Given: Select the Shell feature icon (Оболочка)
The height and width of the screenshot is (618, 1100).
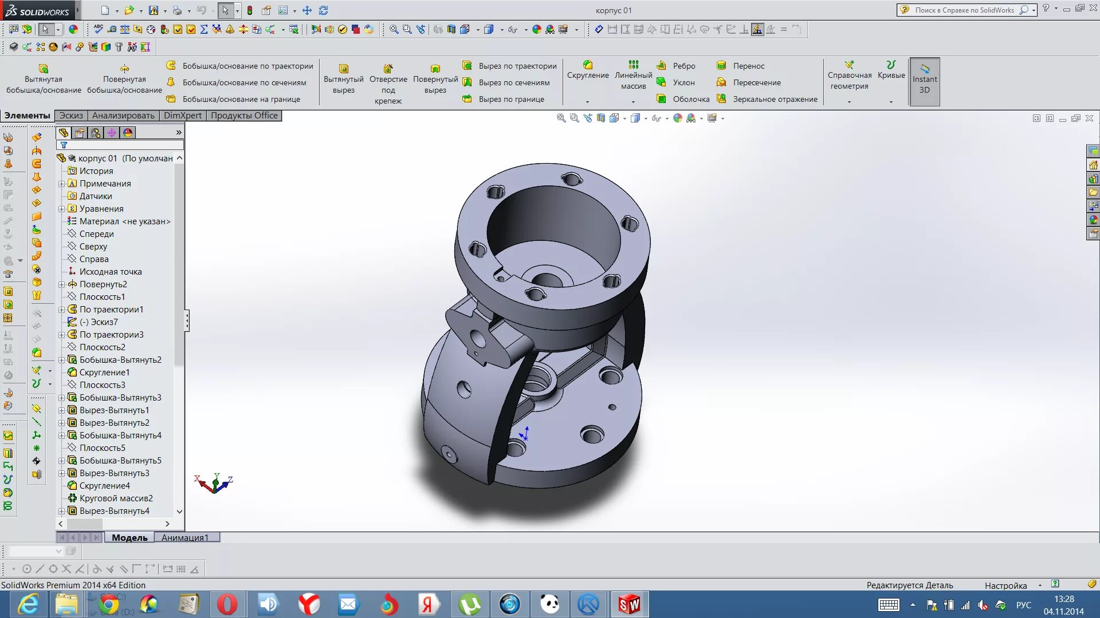Looking at the screenshot, I should (x=661, y=99).
